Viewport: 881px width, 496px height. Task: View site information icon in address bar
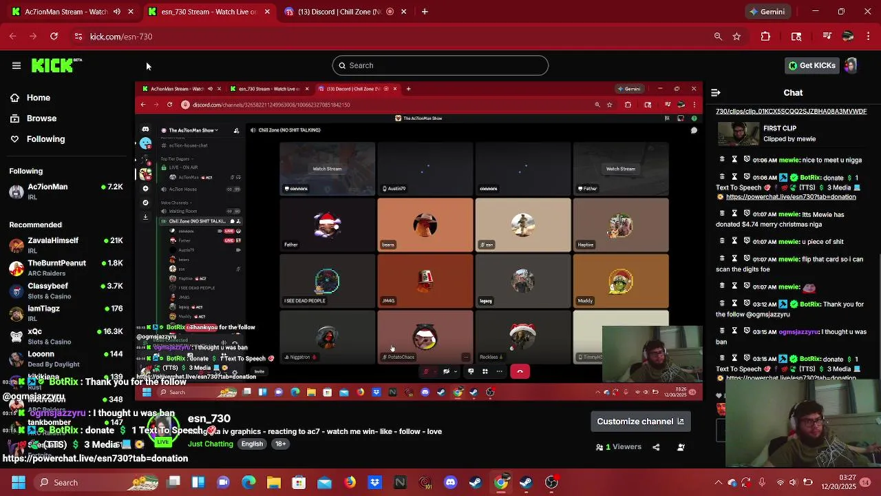pyautogui.click(x=78, y=37)
